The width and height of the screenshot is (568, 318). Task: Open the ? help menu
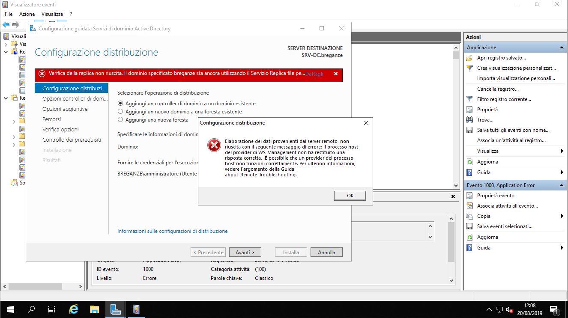71,14
